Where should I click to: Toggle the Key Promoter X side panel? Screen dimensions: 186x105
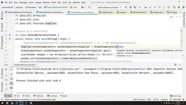pyautogui.click(x=184, y=20)
